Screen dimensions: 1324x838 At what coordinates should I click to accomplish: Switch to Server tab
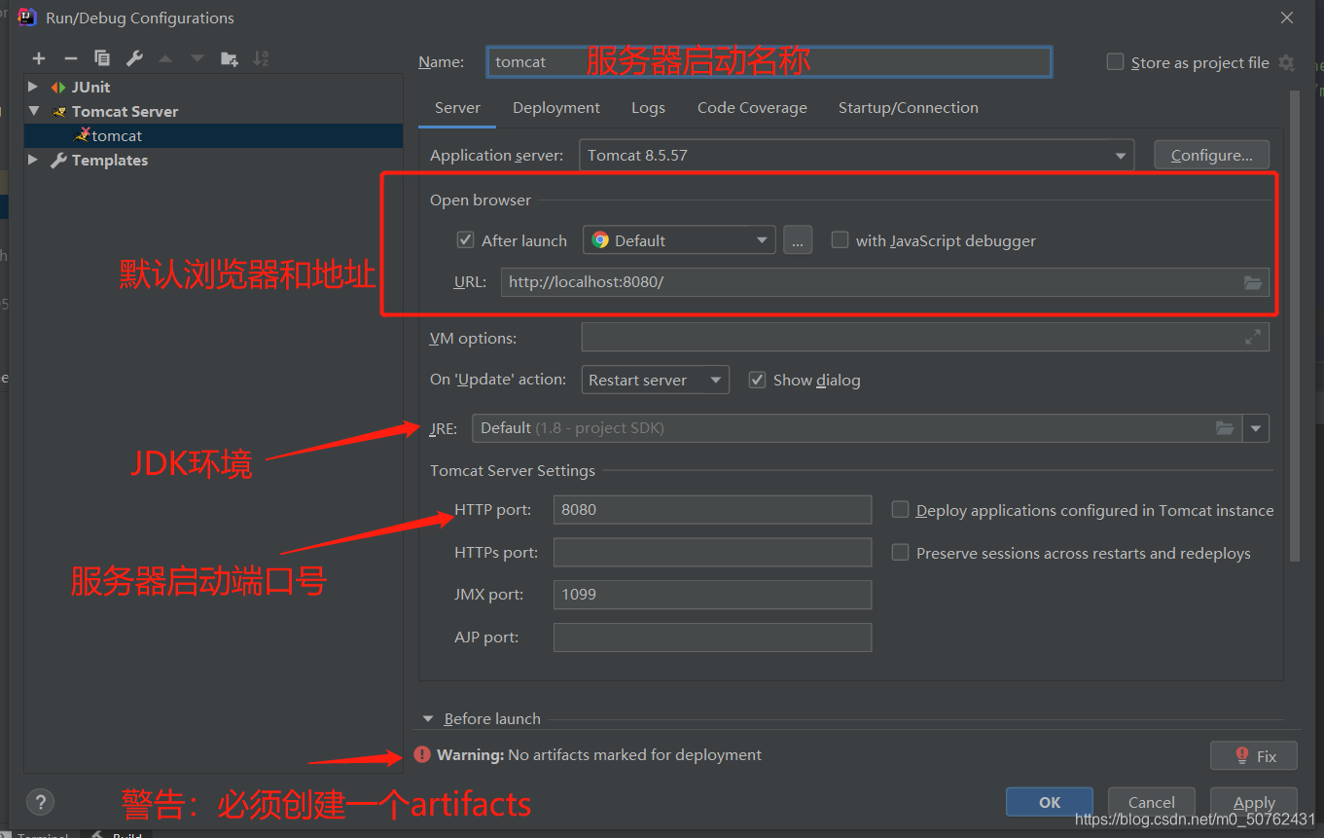(457, 108)
